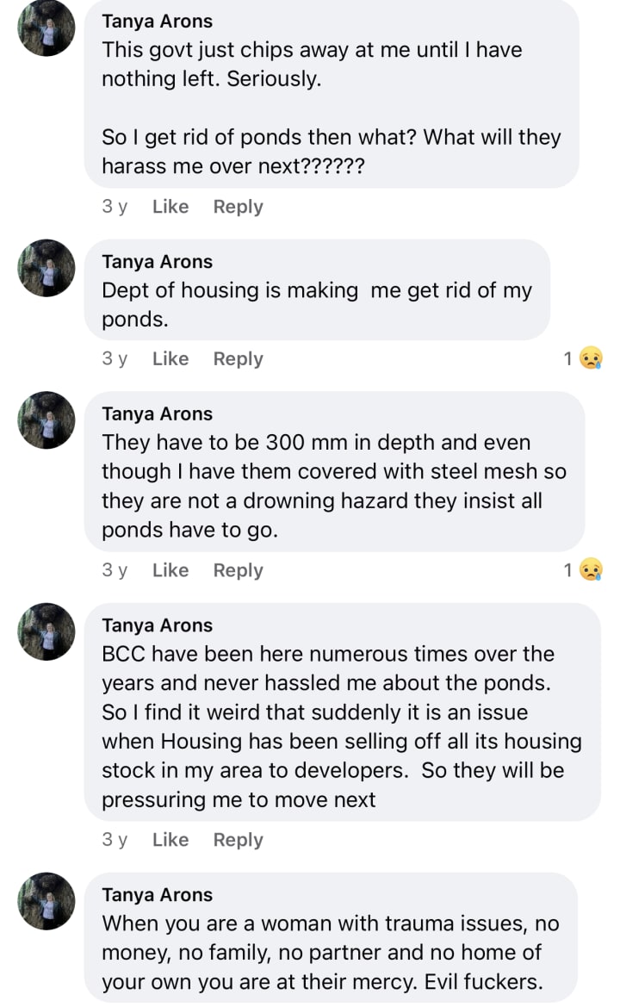Reply to the 'This govt just chips away' comment
Screen dimensions: 620x1007
click(x=238, y=207)
